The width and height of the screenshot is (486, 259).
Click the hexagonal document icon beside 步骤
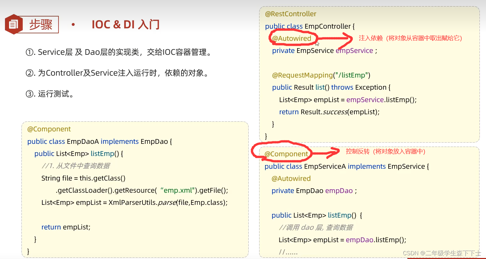(14, 24)
